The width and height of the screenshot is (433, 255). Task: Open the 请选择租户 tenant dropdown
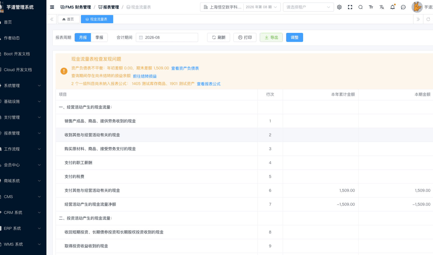(x=308, y=7)
